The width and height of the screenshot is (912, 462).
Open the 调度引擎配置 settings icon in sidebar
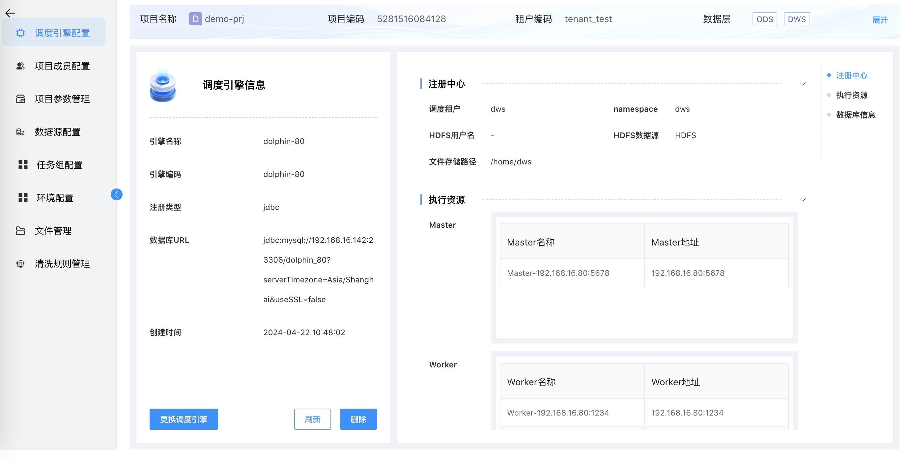click(20, 33)
